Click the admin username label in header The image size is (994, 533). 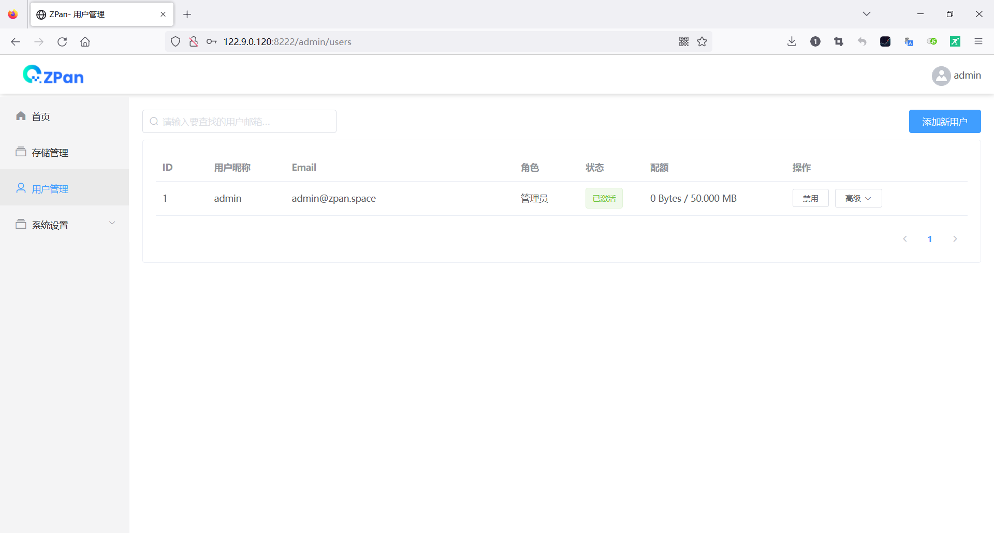coord(967,76)
